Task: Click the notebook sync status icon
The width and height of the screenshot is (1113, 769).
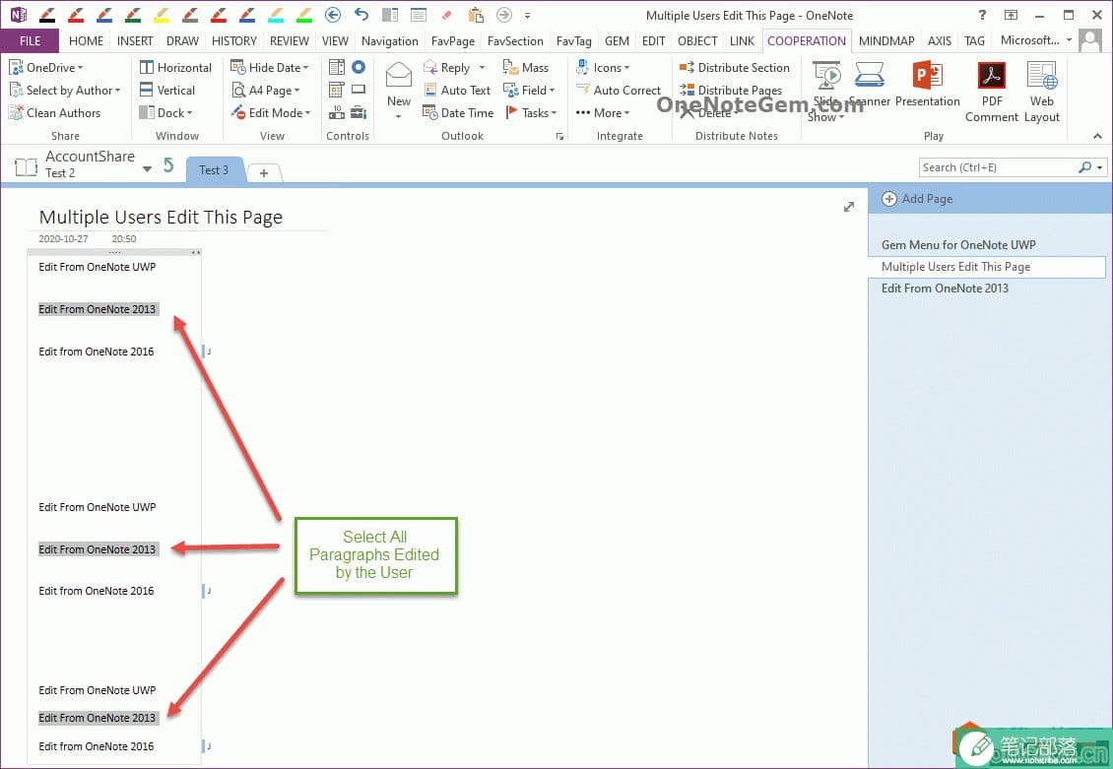Action: pos(168,165)
